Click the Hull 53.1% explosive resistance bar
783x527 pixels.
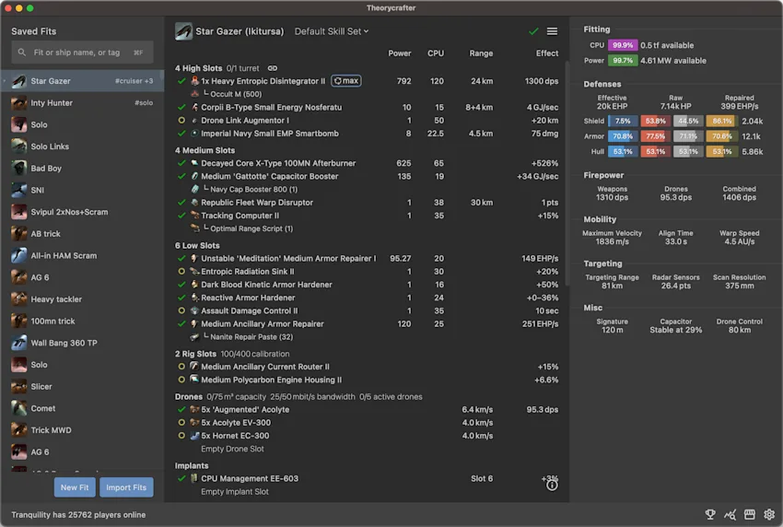[x=720, y=152]
